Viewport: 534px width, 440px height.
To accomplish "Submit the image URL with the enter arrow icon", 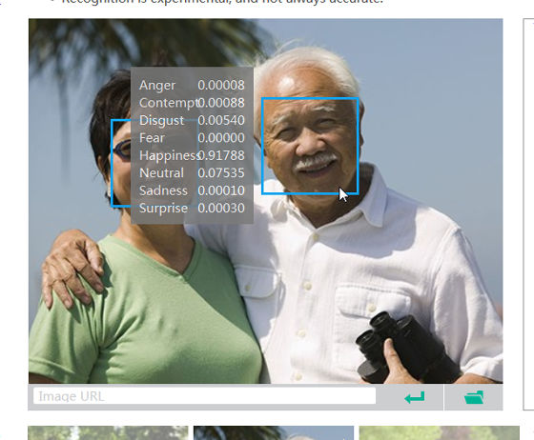I will point(415,397).
